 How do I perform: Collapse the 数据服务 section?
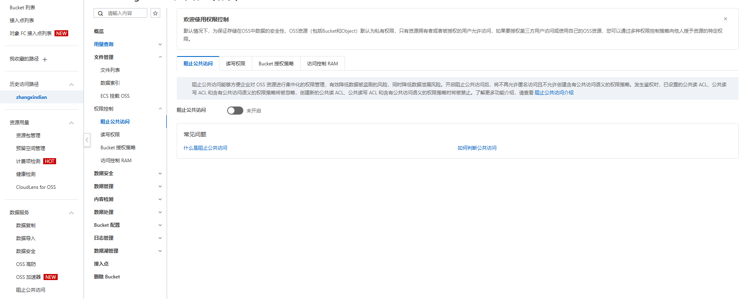pyautogui.click(x=71, y=213)
